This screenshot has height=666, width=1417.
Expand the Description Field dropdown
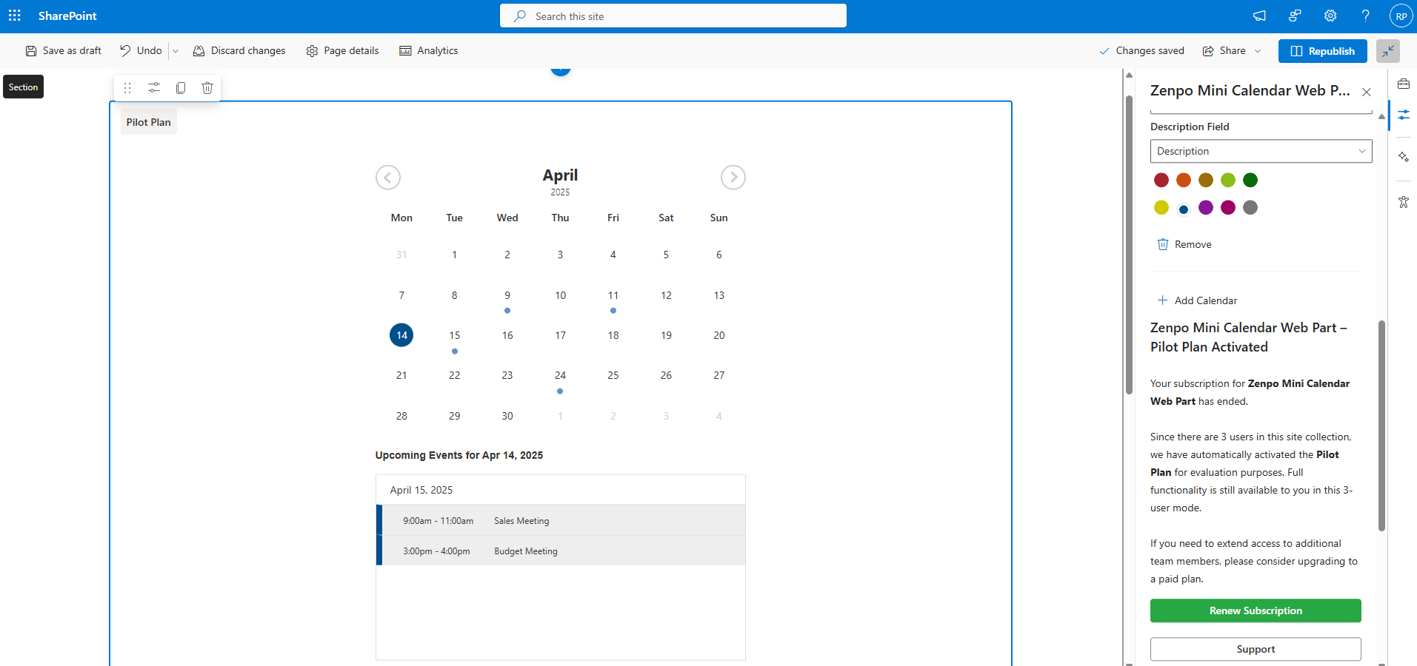pyautogui.click(x=1261, y=151)
